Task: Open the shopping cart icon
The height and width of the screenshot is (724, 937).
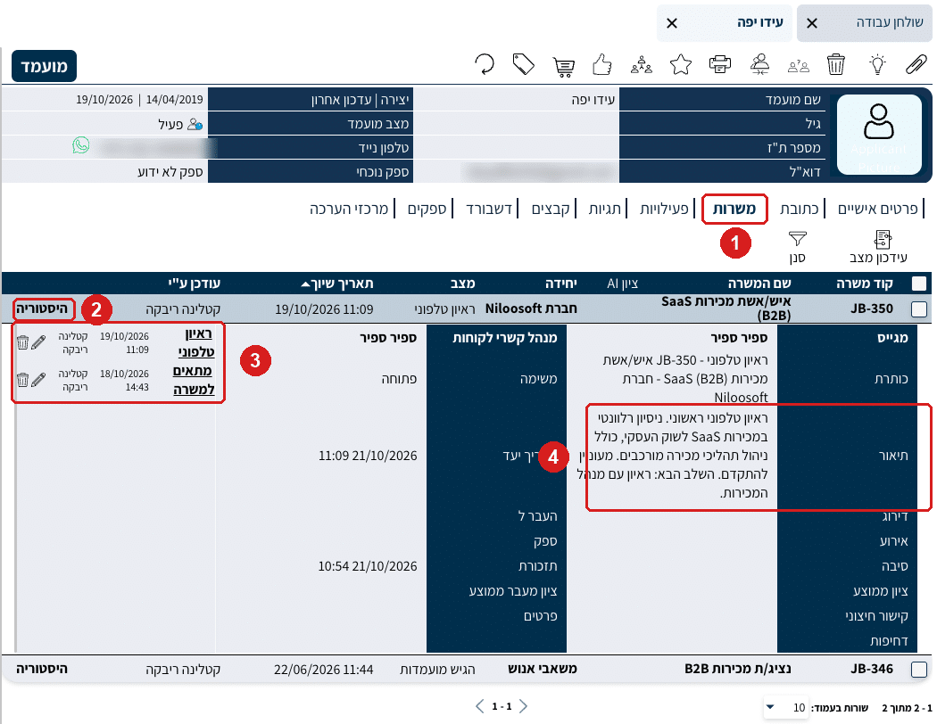Action: coord(563,66)
